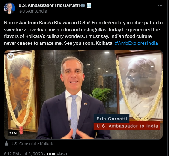Open the three-dot more options menu

click(x=160, y=6)
